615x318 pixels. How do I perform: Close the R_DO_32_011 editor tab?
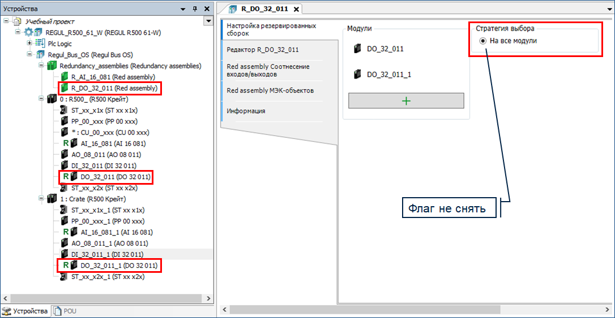pos(296,9)
